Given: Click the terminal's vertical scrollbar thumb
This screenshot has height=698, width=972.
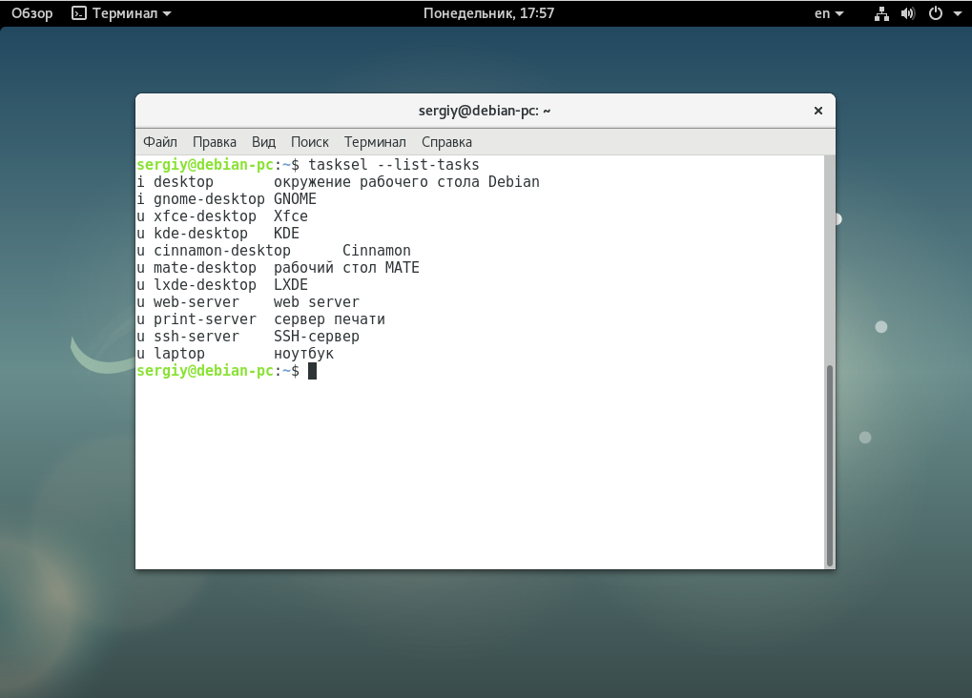Looking at the screenshot, I should (829, 464).
